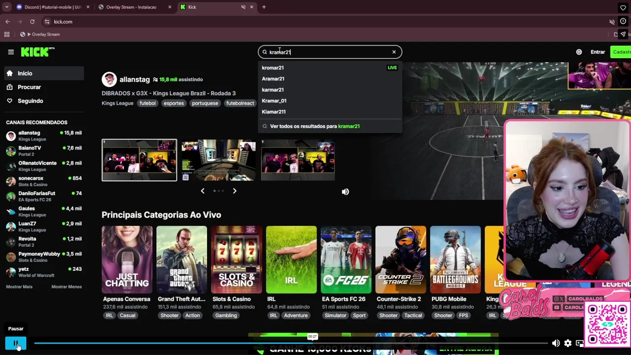
Task: Open the Grand Theft Auto category card
Action: (181, 260)
